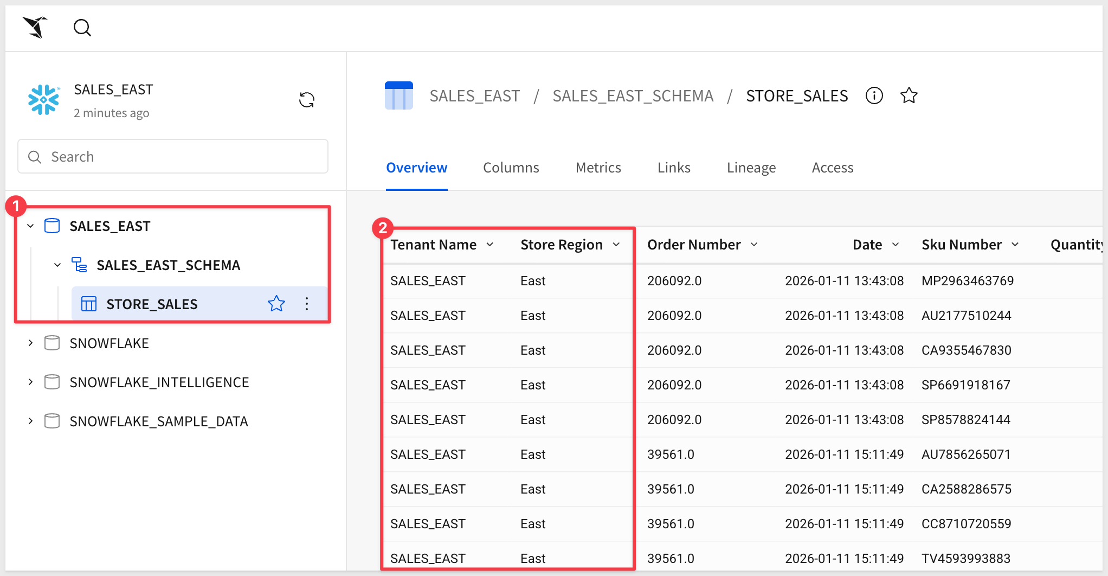Click SALES_EAST breadcrumb link
This screenshot has width=1108, height=576.
pyautogui.click(x=474, y=96)
